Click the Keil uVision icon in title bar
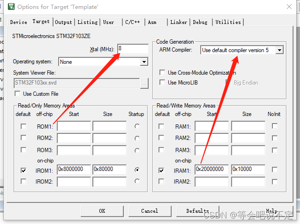The height and width of the screenshot is (224, 300). click(11, 7)
